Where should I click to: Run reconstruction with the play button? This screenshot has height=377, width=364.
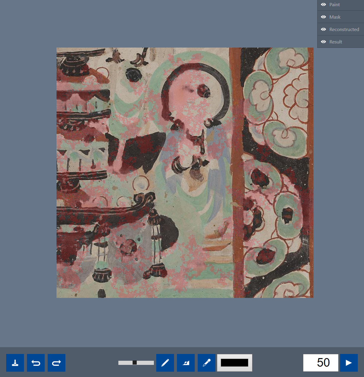349,363
